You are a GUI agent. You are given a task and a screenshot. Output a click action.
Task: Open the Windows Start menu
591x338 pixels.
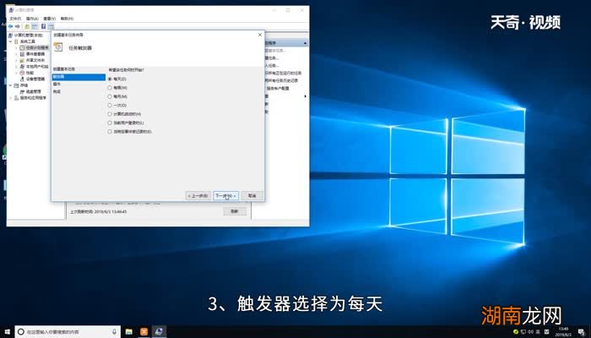coord(7,331)
